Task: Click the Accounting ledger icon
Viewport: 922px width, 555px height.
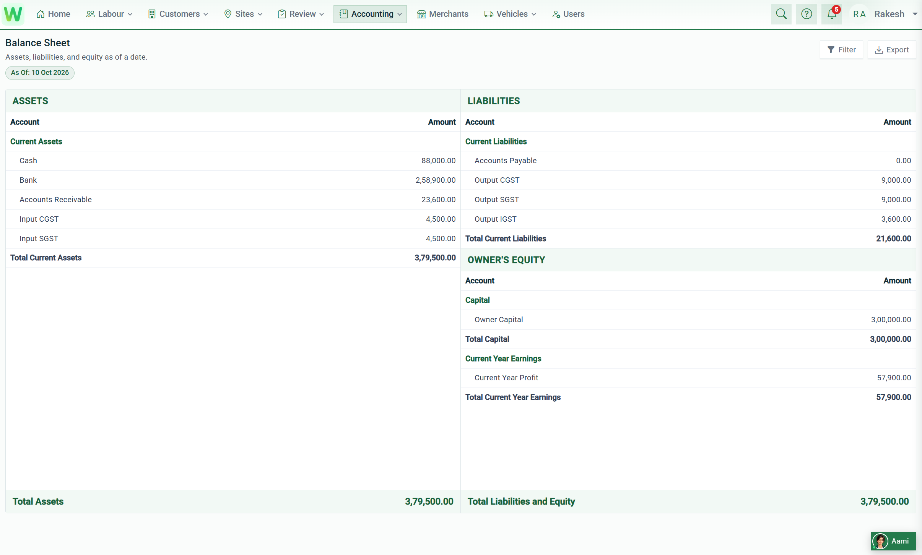Action: point(343,14)
